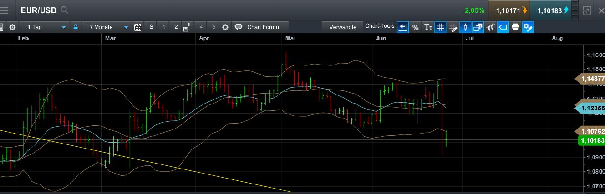Open the 1 Tag interval dropdown

(45, 27)
